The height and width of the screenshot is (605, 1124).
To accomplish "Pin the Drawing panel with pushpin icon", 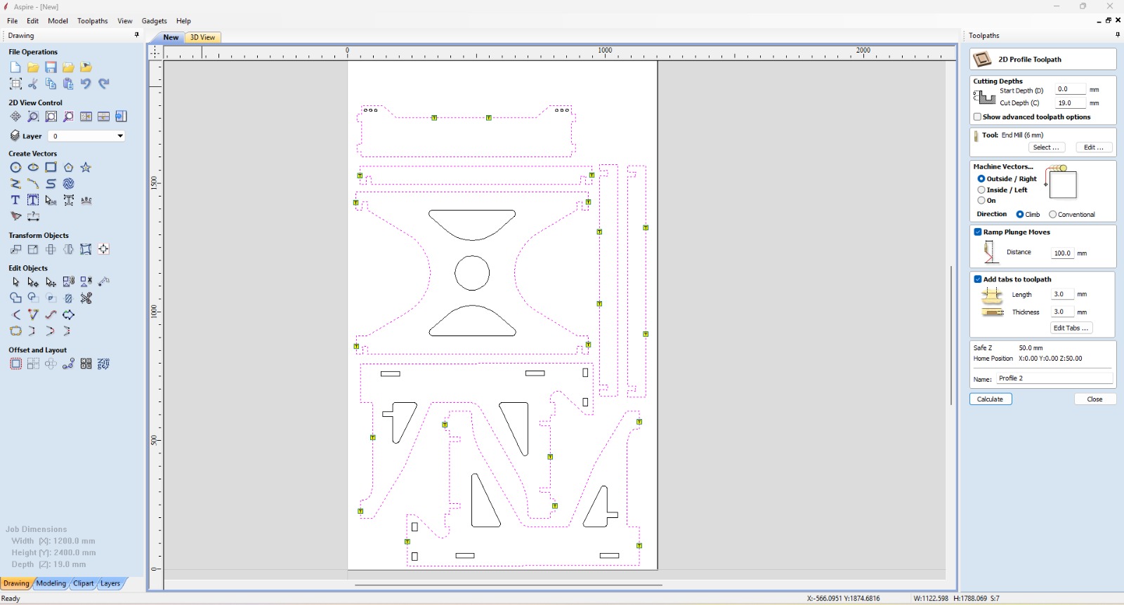I will pos(137,35).
